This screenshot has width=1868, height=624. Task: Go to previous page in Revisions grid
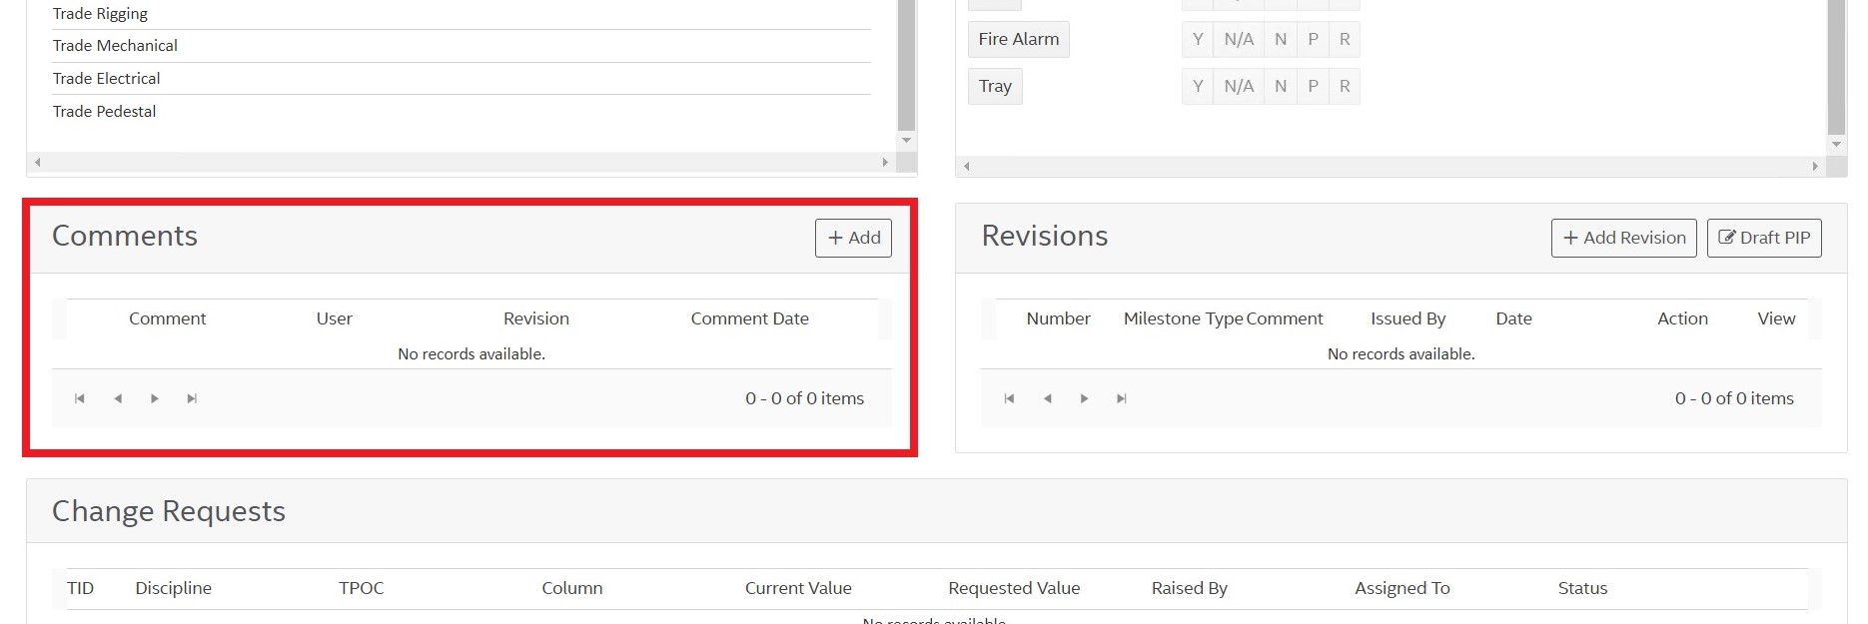coord(1047,398)
